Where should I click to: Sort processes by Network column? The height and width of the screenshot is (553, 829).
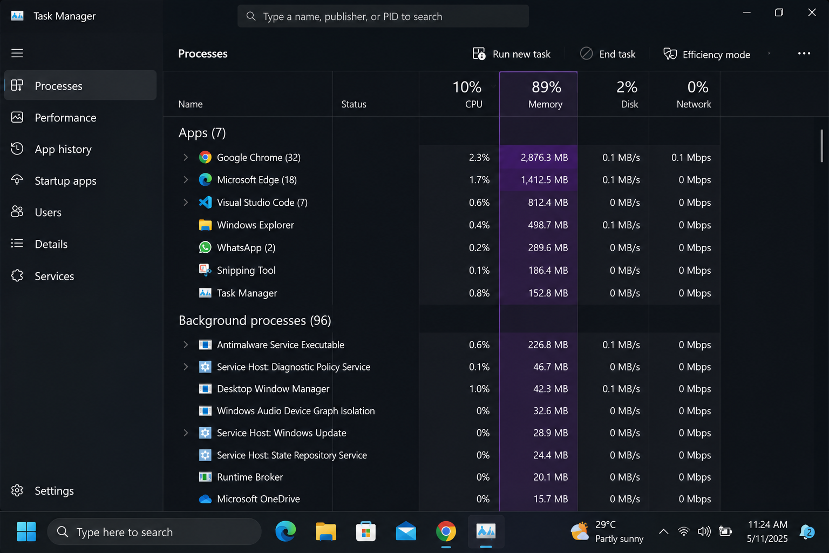[x=684, y=94]
